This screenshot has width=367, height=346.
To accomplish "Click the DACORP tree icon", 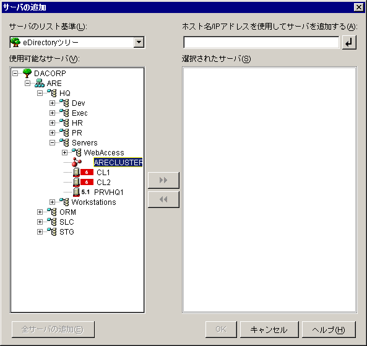I will [x=27, y=73].
